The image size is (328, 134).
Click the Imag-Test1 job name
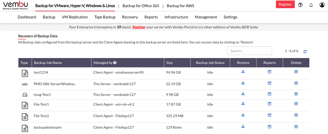[x=42, y=95]
